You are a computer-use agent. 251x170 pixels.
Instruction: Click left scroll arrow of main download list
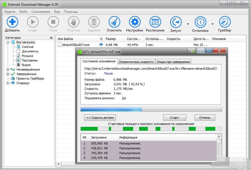pyautogui.click(x=58, y=164)
